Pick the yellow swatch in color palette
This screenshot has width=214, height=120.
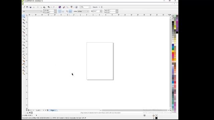point(173,51)
